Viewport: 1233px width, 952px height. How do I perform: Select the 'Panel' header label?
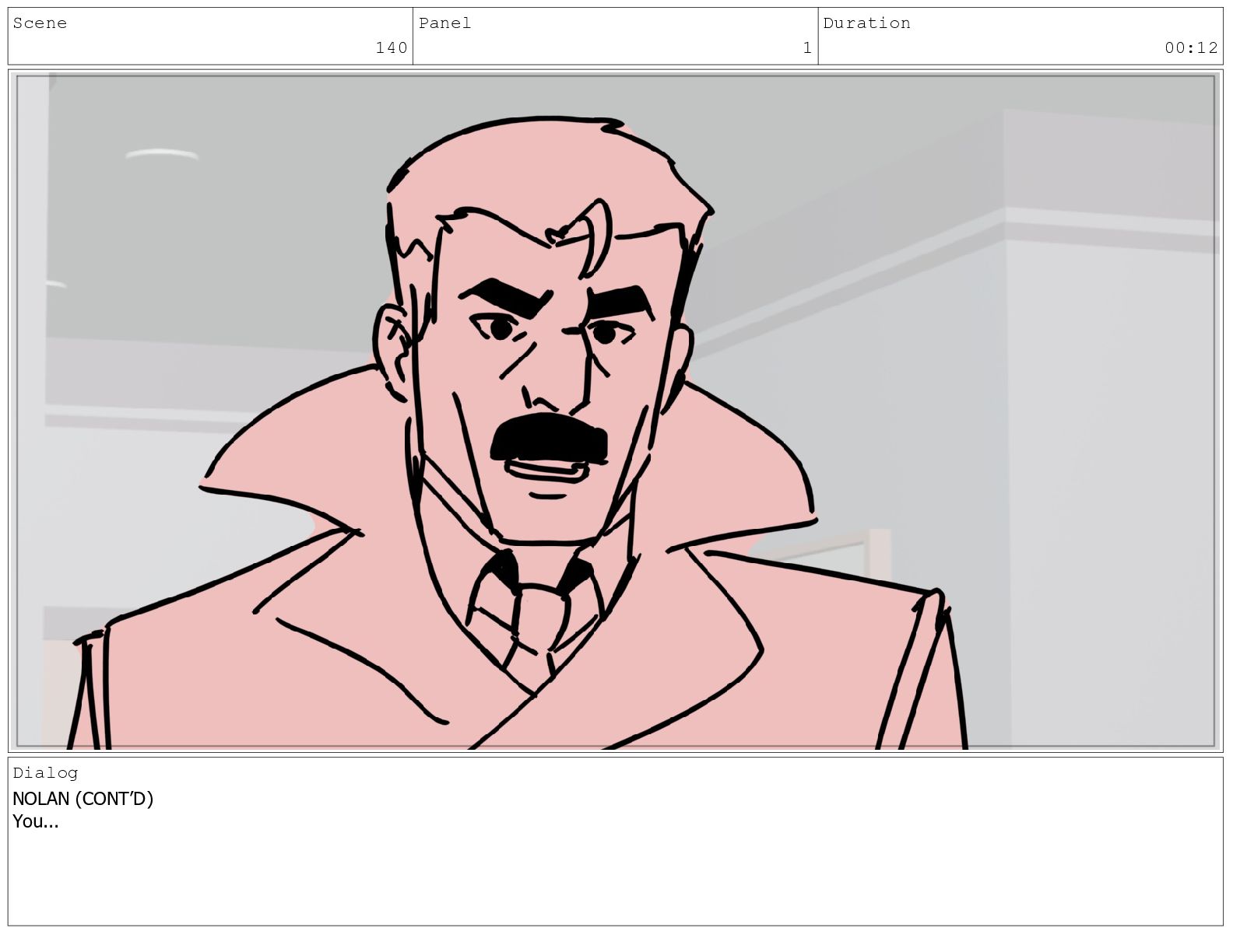(x=444, y=23)
